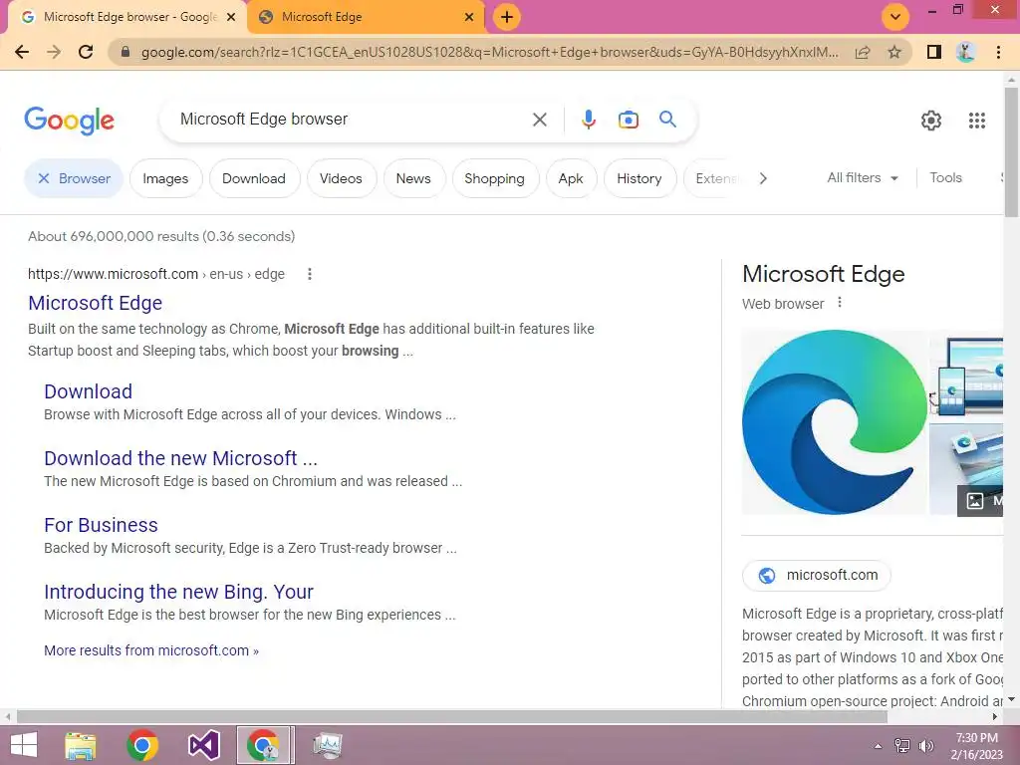Click the volume speaker tray icon
The height and width of the screenshot is (765, 1020).
point(925,746)
